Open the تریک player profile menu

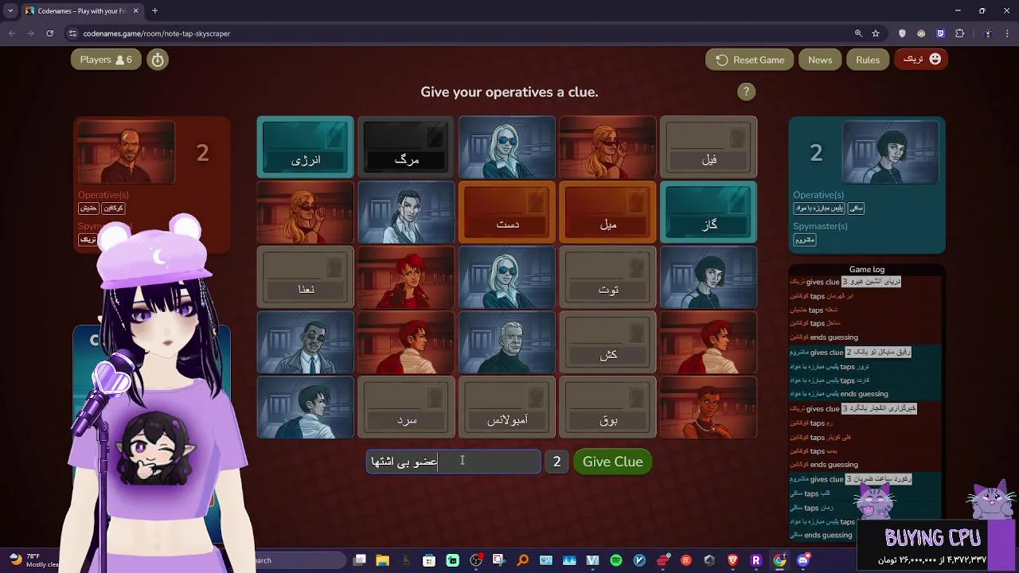921,59
